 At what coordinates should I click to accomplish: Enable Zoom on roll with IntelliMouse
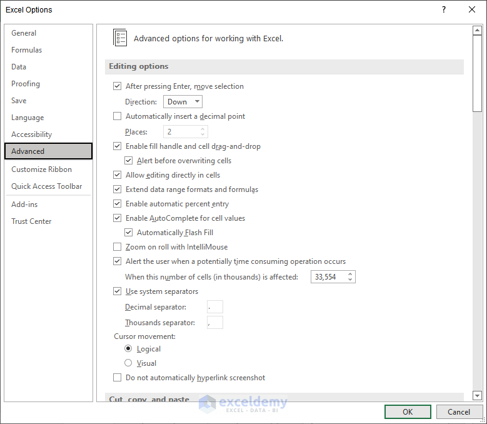click(x=117, y=247)
